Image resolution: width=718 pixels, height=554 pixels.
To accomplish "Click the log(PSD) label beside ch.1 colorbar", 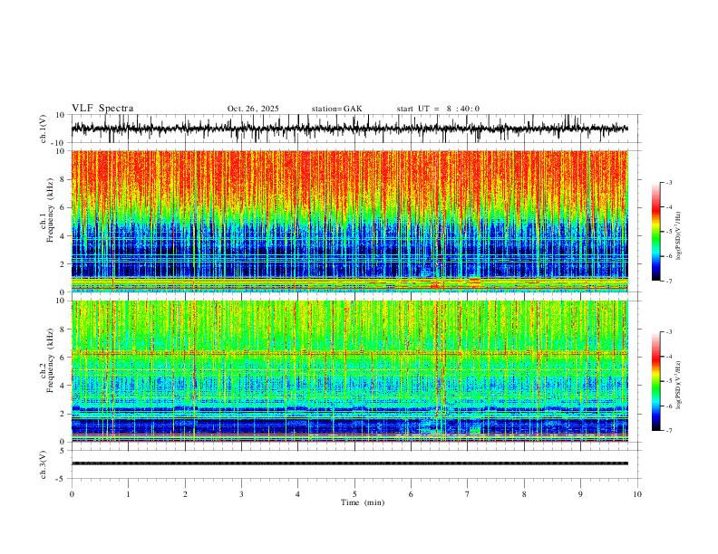I will (678, 236).
